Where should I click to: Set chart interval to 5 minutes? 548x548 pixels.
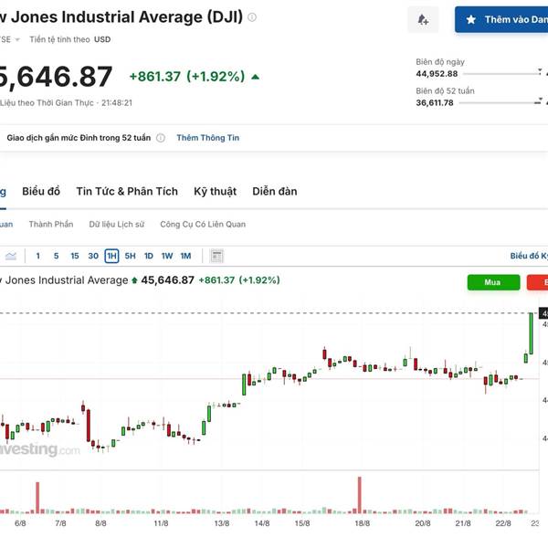[56, 256]
